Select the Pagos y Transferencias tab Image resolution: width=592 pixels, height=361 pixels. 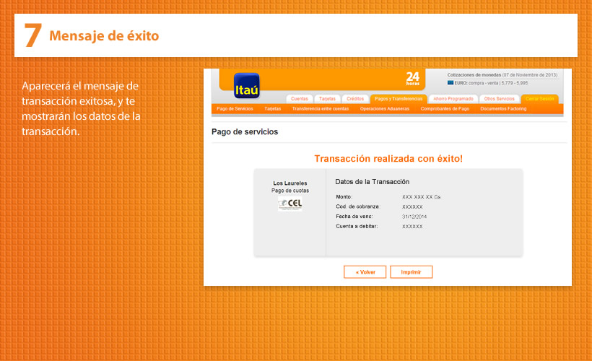coord(399,98)
